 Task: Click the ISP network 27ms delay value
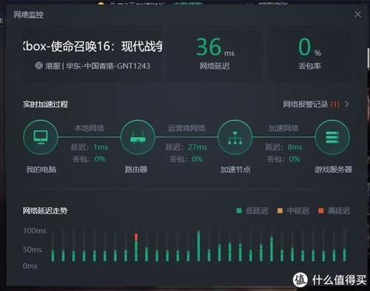[198, 147]
